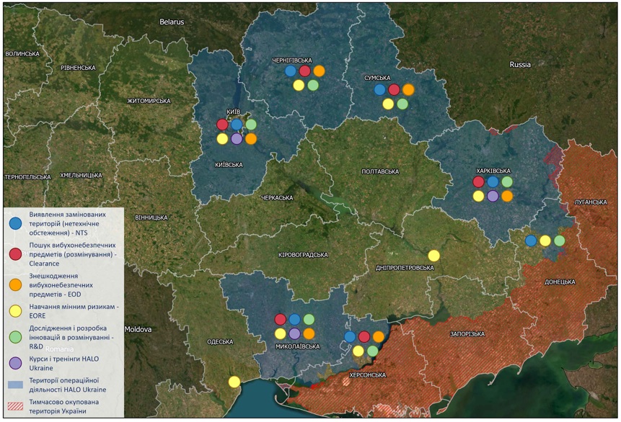Select the yellow marker in Одеська region

coord(234,382)
